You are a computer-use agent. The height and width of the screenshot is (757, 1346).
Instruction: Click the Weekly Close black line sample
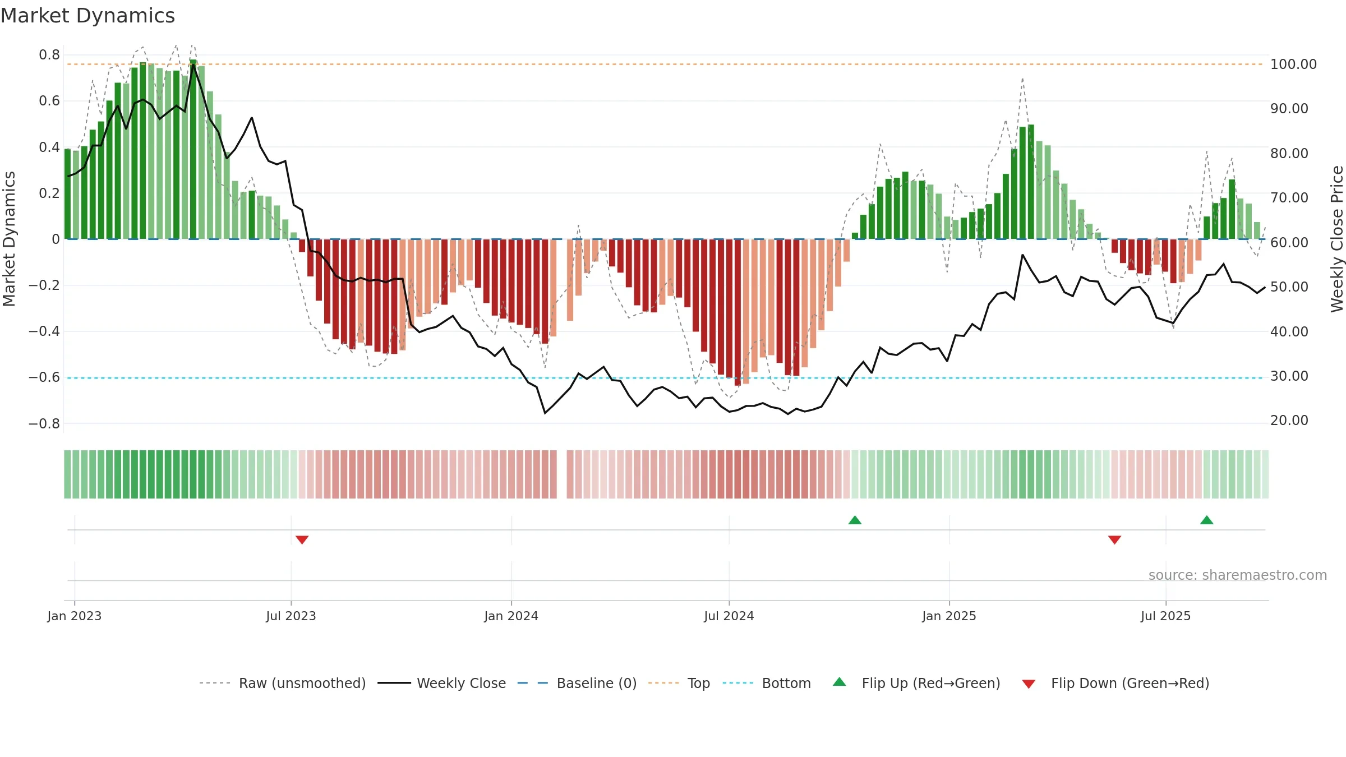tap(394, 683)
